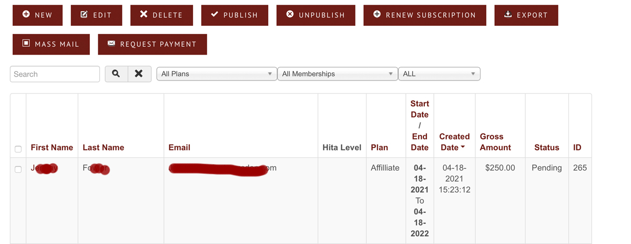Click the circled-X icon on Unpublish button
Screen dimensions: 631x244
click(290, 15)
